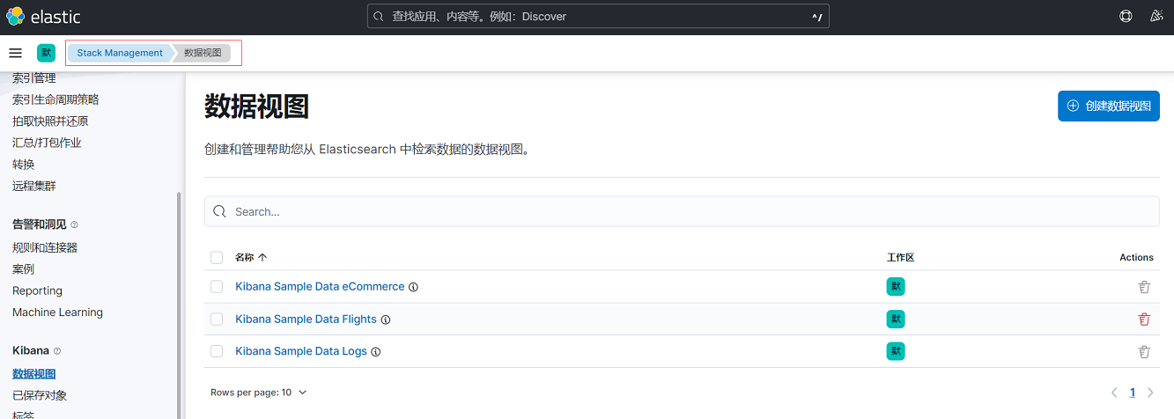Focus the data views Search field
The image size is (1174, 419).
[682, 211]
